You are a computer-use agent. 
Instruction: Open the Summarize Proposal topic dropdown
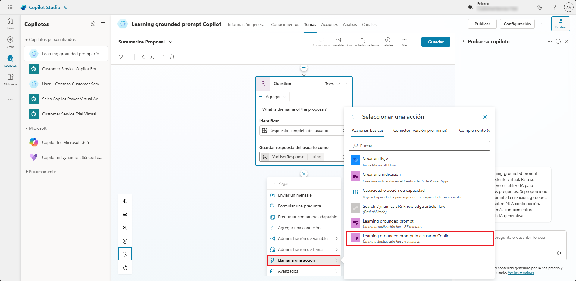coord(170,42)
